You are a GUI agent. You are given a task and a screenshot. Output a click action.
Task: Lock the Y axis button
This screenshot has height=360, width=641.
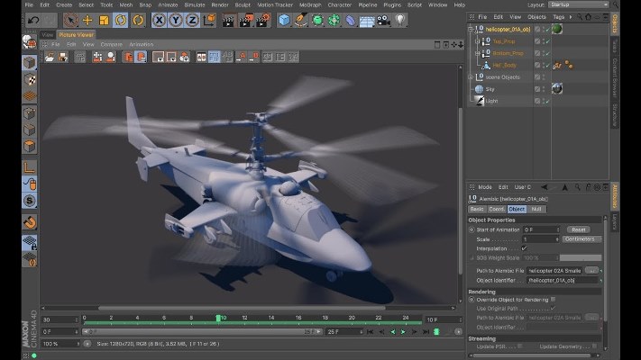coord(176,20)
